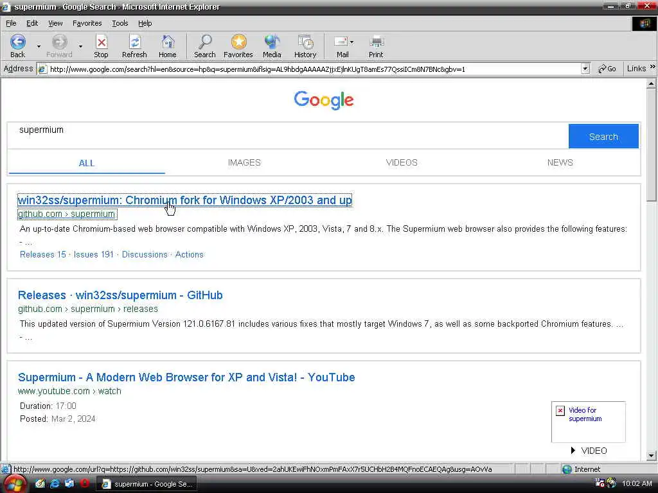Open the Issues 191 sublink
The image size is (658, 493).
tap(94, 254)
